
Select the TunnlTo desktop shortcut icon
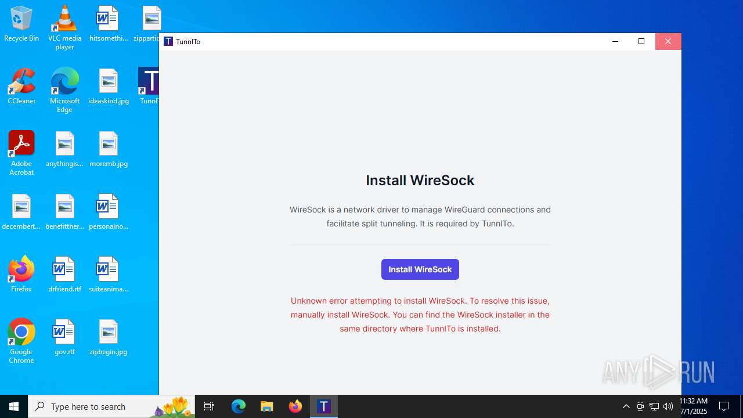coord(149,87)
